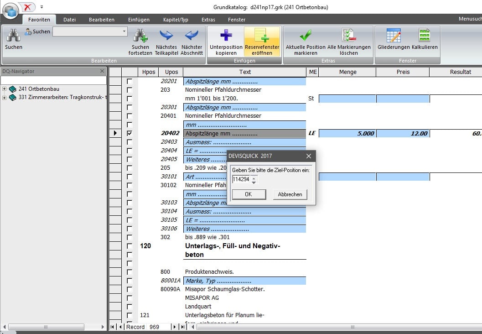
Task: Click Suchen fortsetzen icon
Action: click(x=140, y=36)
